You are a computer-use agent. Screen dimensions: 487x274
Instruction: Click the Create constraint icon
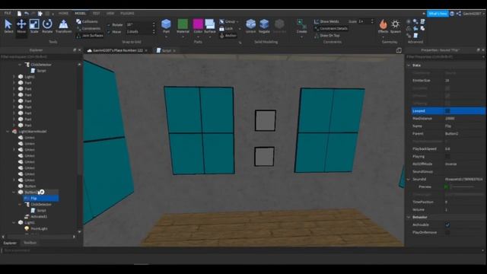(301, 24)
